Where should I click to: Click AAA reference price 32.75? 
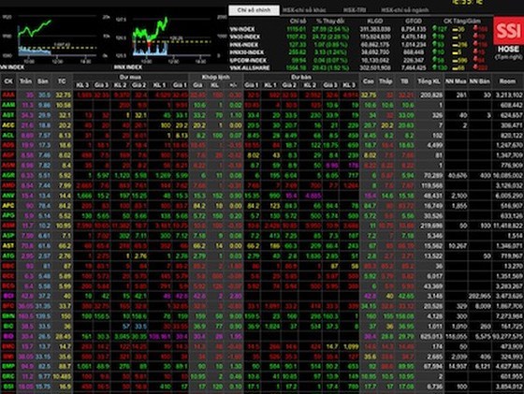(x=64, y=95)
